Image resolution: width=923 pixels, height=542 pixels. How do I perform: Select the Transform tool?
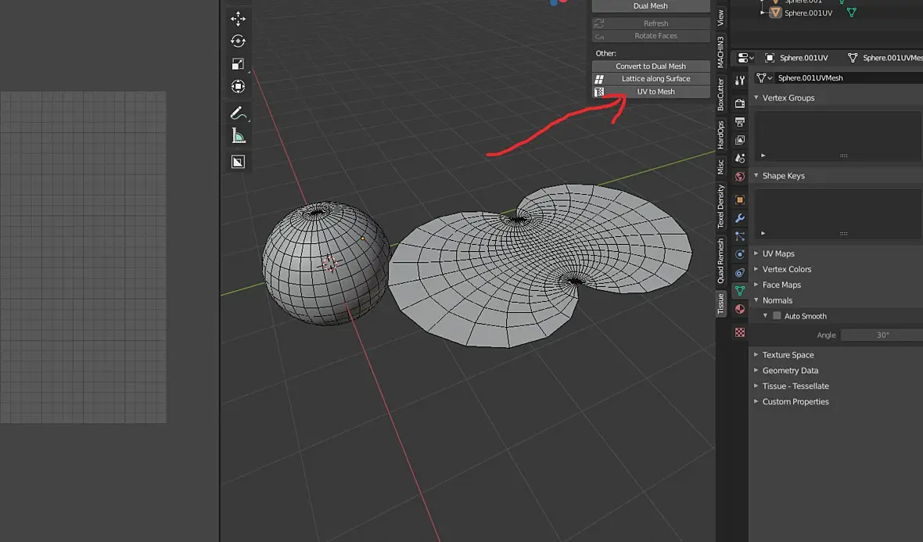(238, 87)
